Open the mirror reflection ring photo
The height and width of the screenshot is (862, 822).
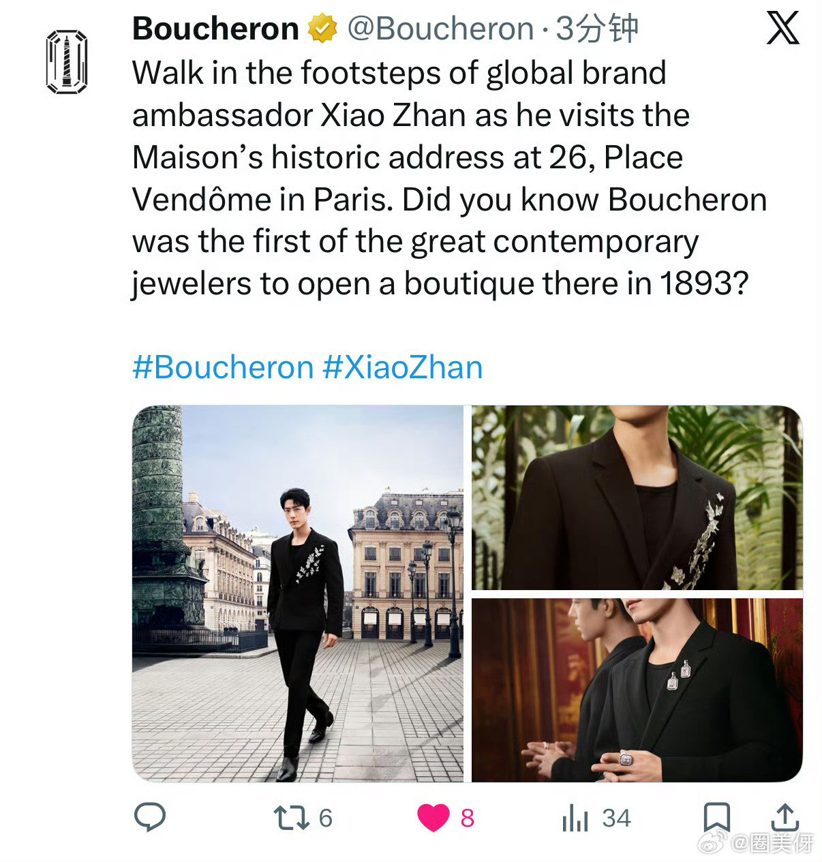637,690
